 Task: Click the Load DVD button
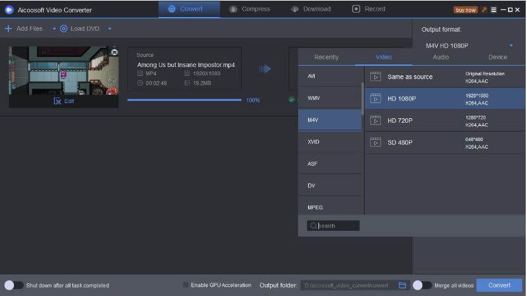[80, 29]
